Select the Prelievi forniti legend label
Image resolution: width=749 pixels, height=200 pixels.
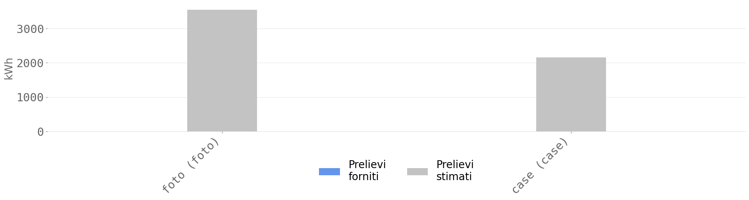pyautogui.click(x=367, y=171)
